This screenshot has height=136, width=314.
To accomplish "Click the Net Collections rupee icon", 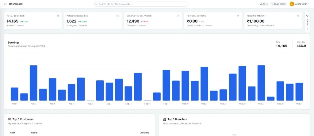I will coord(238,16).
